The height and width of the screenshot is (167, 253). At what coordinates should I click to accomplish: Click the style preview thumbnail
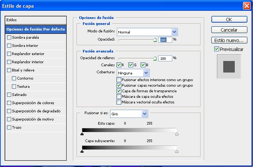point(229,67)
